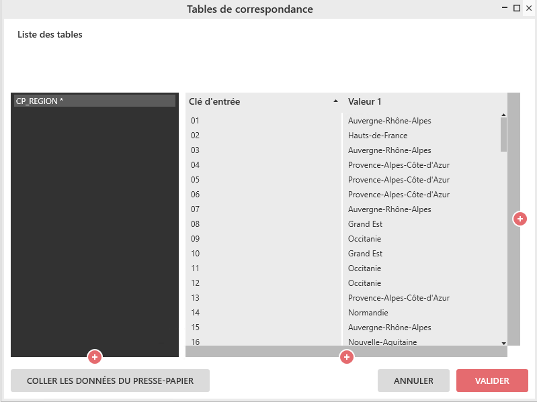Click the plus icon below the data grid

coord(347,357)
